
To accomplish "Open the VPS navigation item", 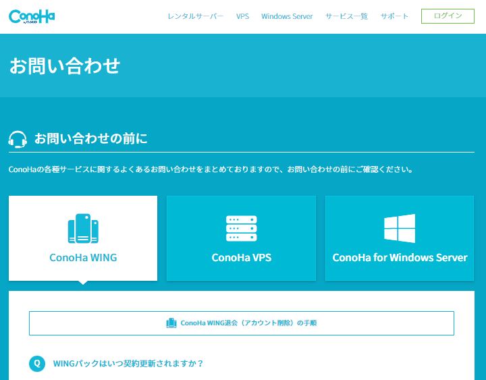I will (242, 16).
